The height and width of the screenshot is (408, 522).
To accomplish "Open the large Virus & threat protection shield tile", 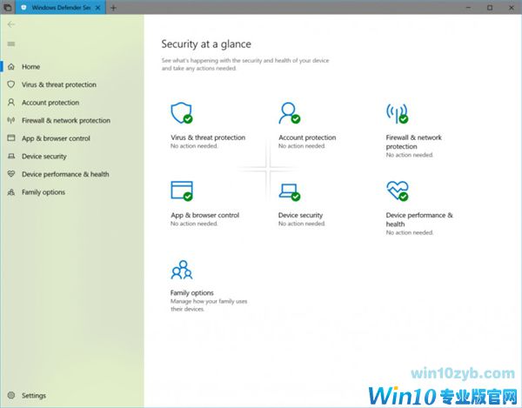I will coord(182,113).
